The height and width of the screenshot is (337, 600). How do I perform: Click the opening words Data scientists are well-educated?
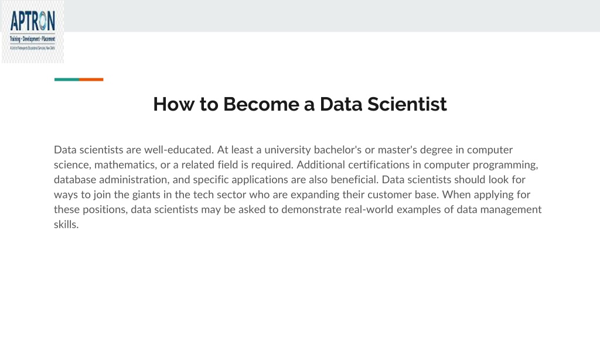(x=134, y=150)
